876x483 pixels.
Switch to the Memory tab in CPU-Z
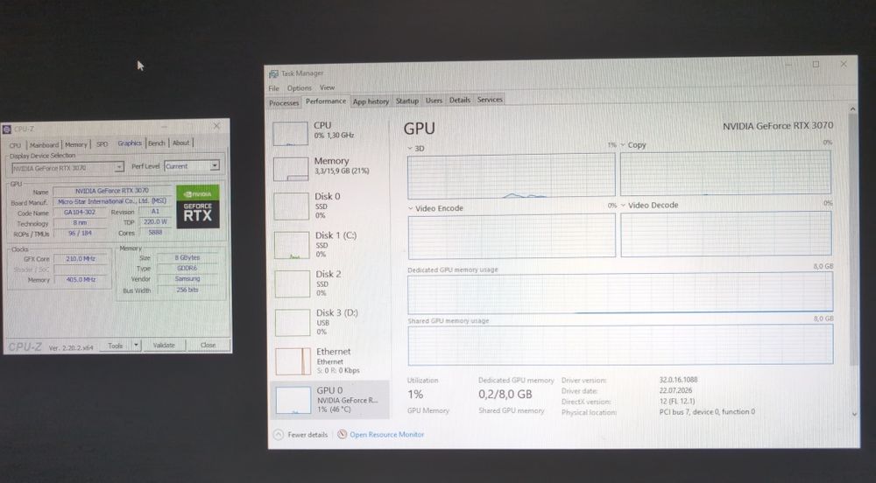pos(76,144)
